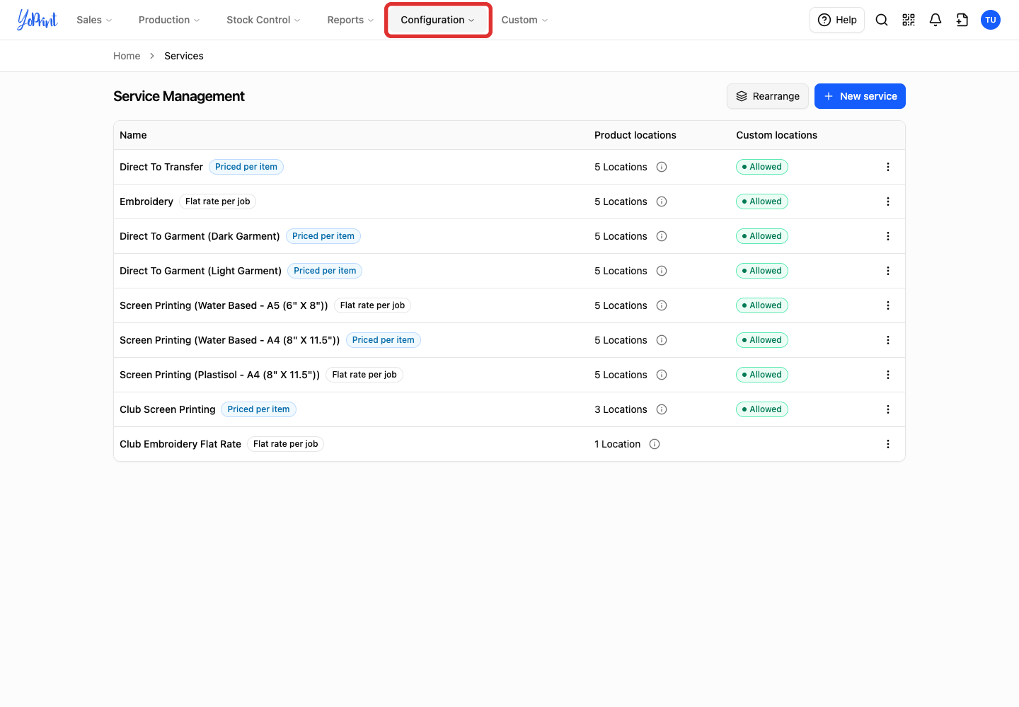Show info icon for Club Embroidery Flat Rate location
This screenshot has width=1019, height=707.
[x=655, y=444]
